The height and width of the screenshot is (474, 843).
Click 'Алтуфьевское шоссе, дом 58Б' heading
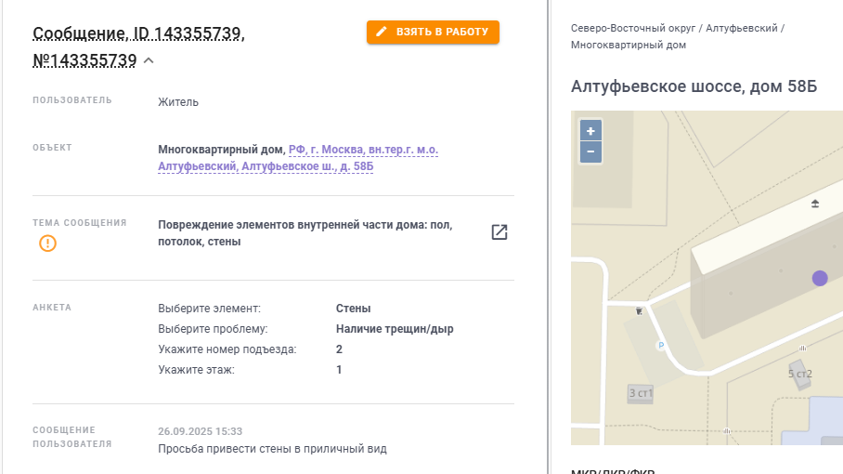694,86
